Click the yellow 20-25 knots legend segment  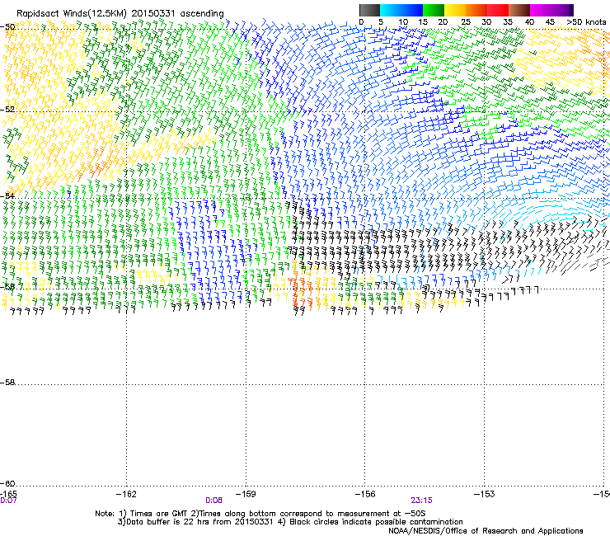(455, 10)
